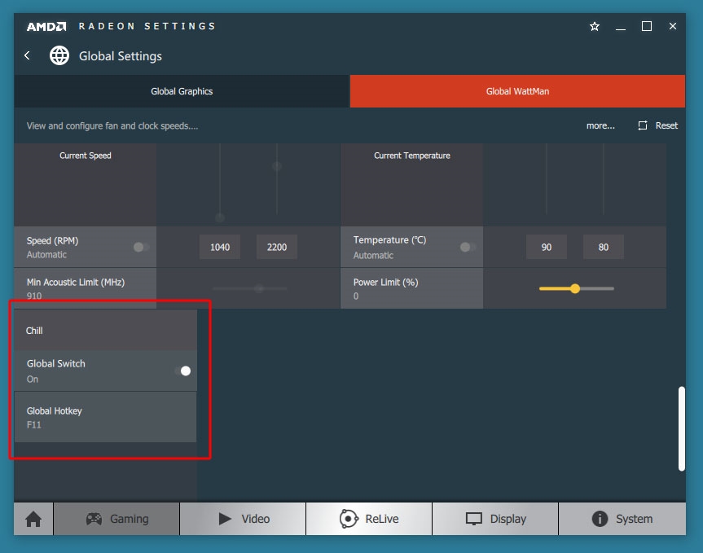Click the Current Speed panel
This screenshot has height=553, width=703.
(86, 185)
